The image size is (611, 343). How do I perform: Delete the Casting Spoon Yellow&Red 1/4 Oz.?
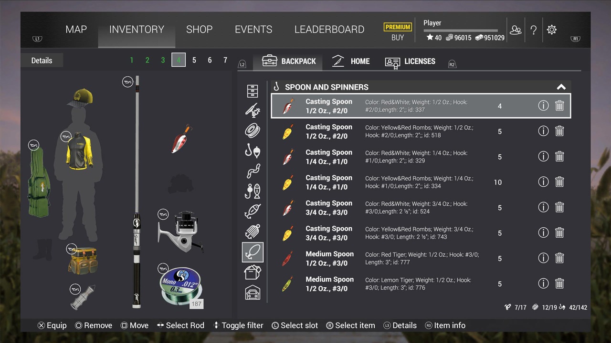(559, 182)
